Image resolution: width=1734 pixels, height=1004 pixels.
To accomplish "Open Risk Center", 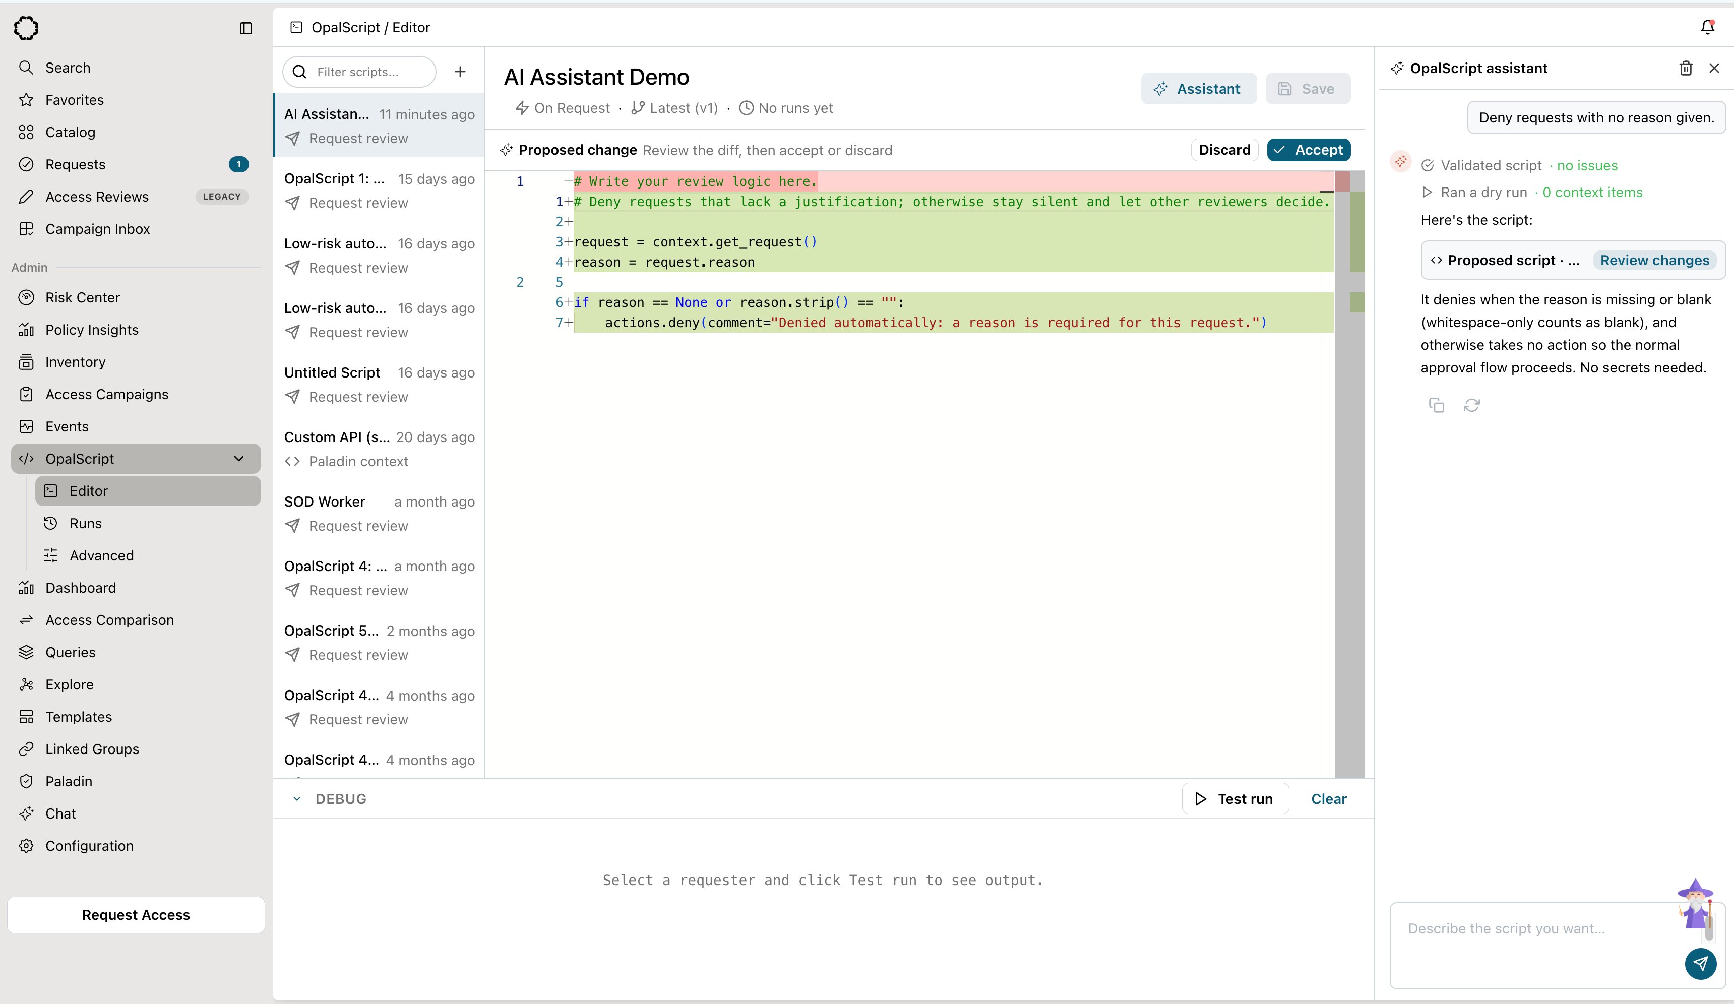I will point(136,297).
